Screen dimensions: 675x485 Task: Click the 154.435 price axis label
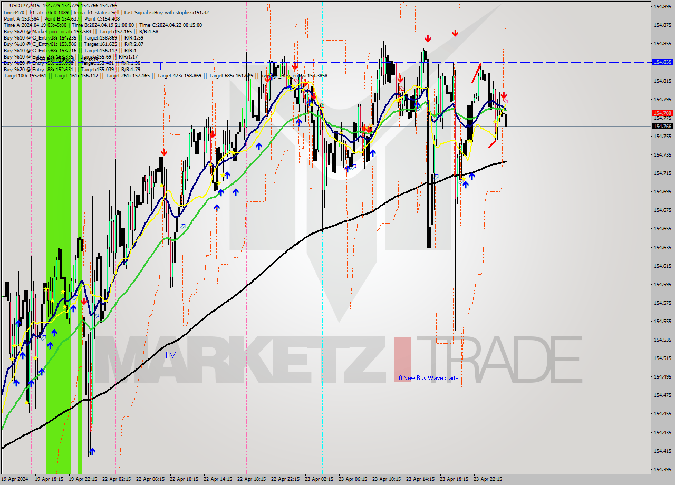[x=662, y=432]
